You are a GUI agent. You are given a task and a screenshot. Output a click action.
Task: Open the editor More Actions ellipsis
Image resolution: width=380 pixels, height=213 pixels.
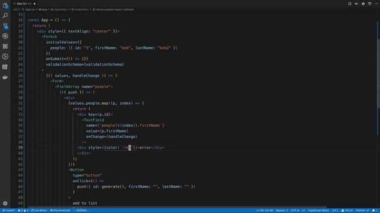[376, 4]
